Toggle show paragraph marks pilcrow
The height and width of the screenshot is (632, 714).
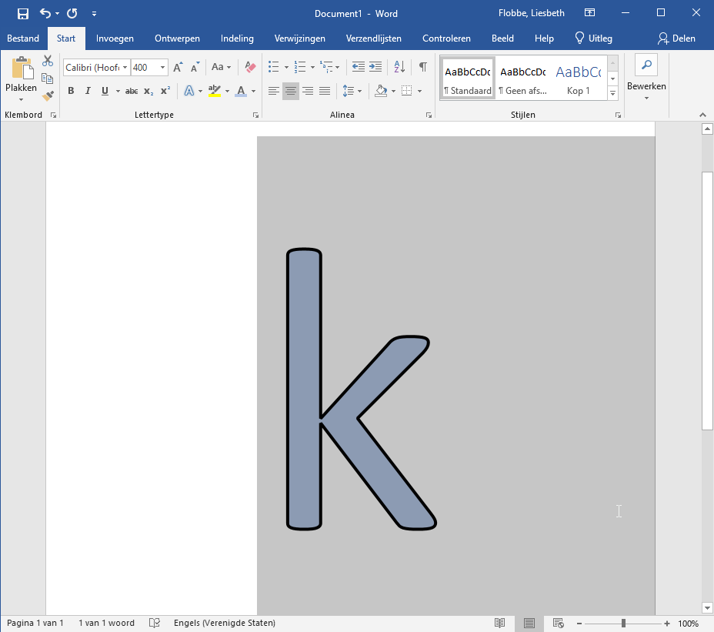pos(423,67)
